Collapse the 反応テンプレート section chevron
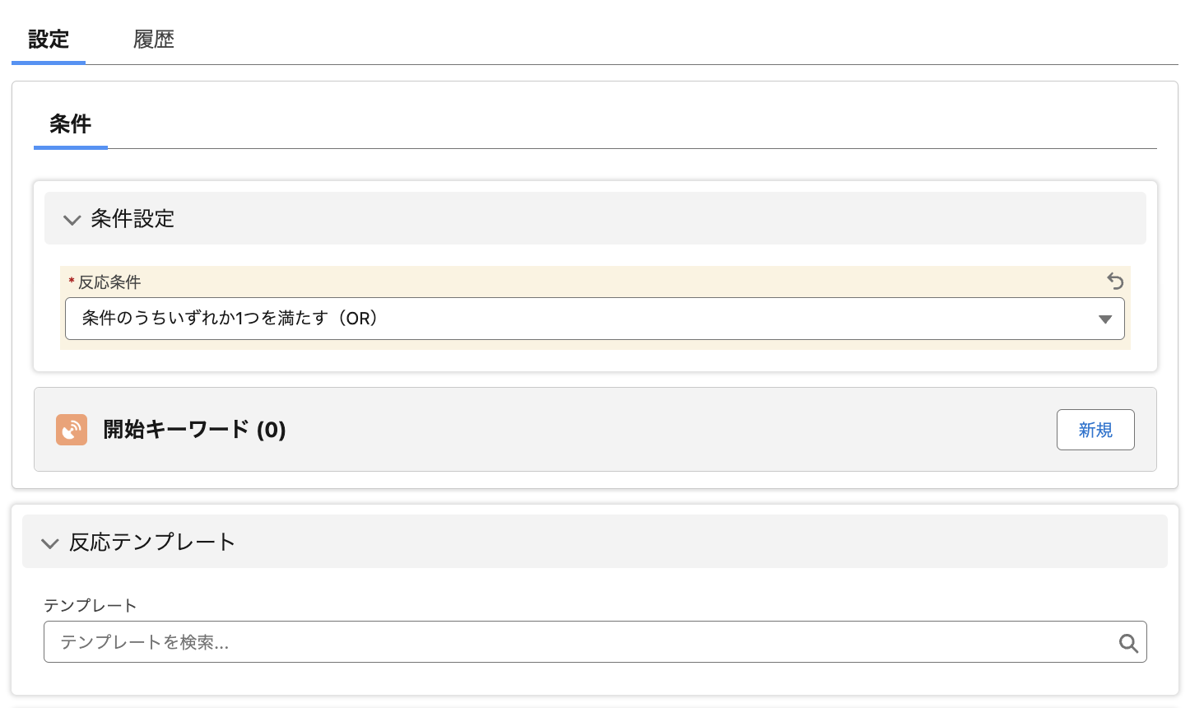1190x708 pixels. 50,543
